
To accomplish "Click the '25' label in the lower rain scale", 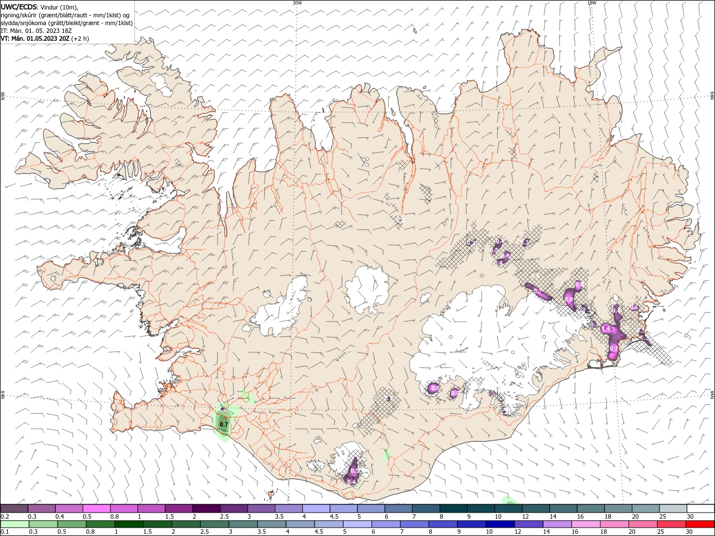I will 661,532.
